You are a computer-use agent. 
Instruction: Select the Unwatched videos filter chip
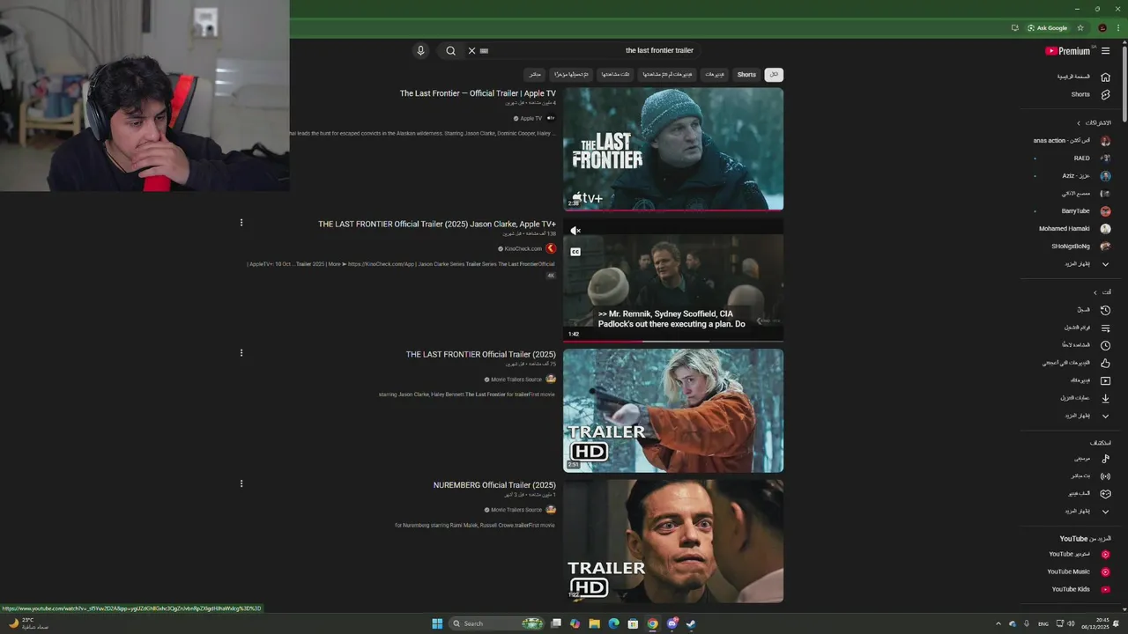point(668,75)
